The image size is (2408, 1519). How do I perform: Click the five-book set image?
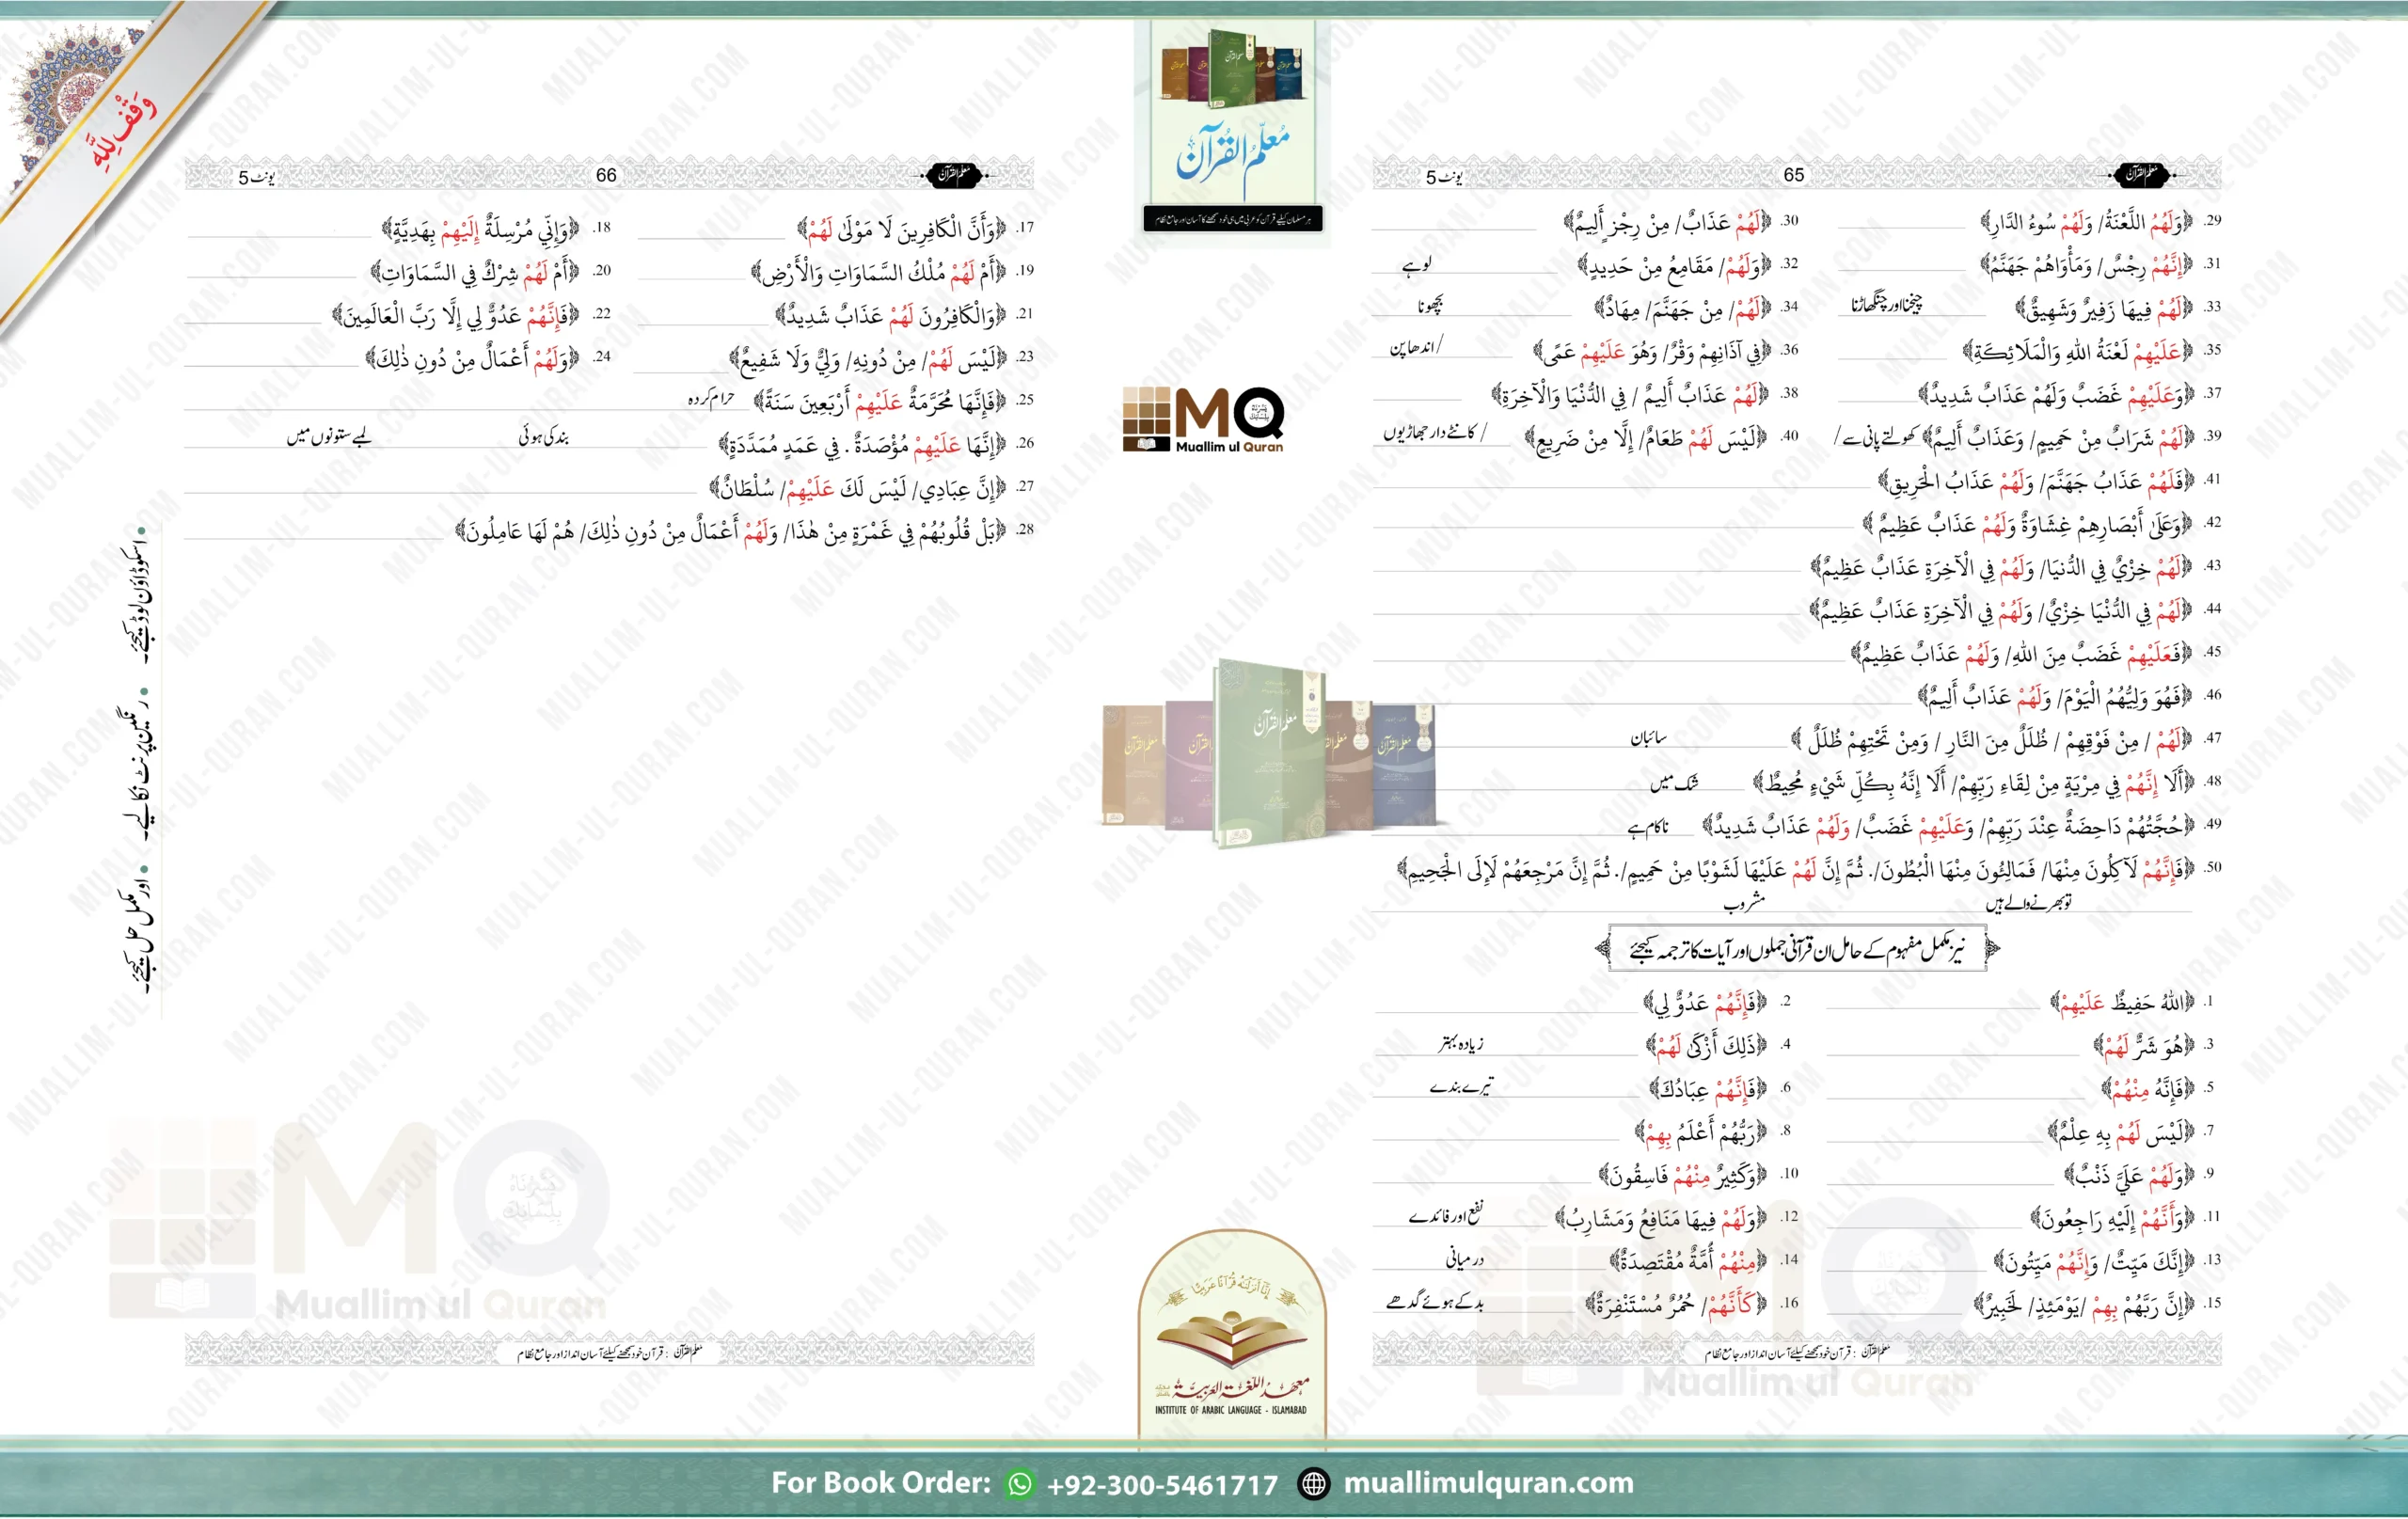click(x=1268, y=757)
